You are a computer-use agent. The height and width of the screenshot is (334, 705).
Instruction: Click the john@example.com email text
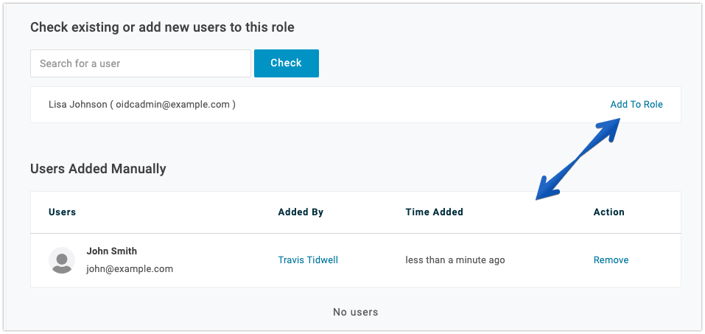(x=130, y=269)
